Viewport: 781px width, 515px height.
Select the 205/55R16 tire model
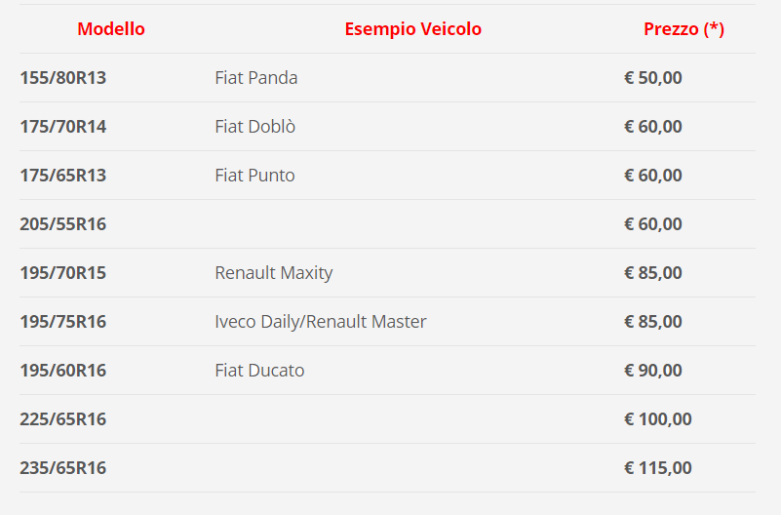(x=62, y=224)
